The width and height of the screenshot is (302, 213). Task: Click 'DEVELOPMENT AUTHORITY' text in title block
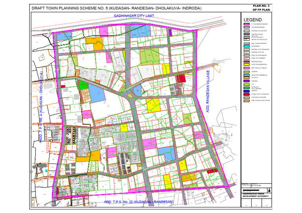click(x=256, y=196)
